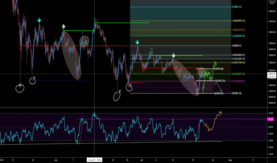Click the 30400.00 price scale label

click(272, 85)
